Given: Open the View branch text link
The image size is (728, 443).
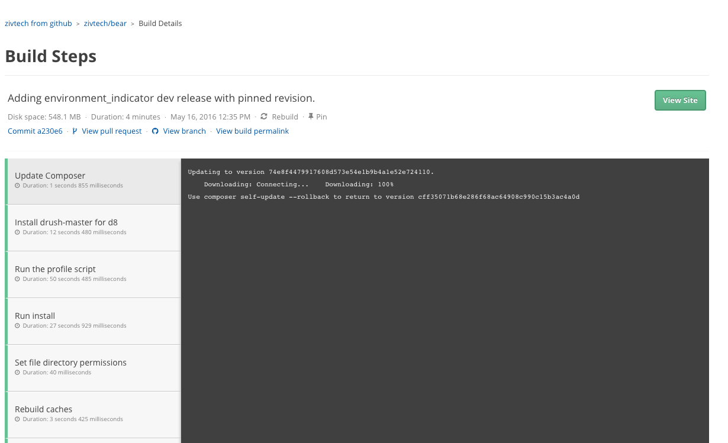Looking at the screenshot, I should pyautogui.click(x=184, y=131).
